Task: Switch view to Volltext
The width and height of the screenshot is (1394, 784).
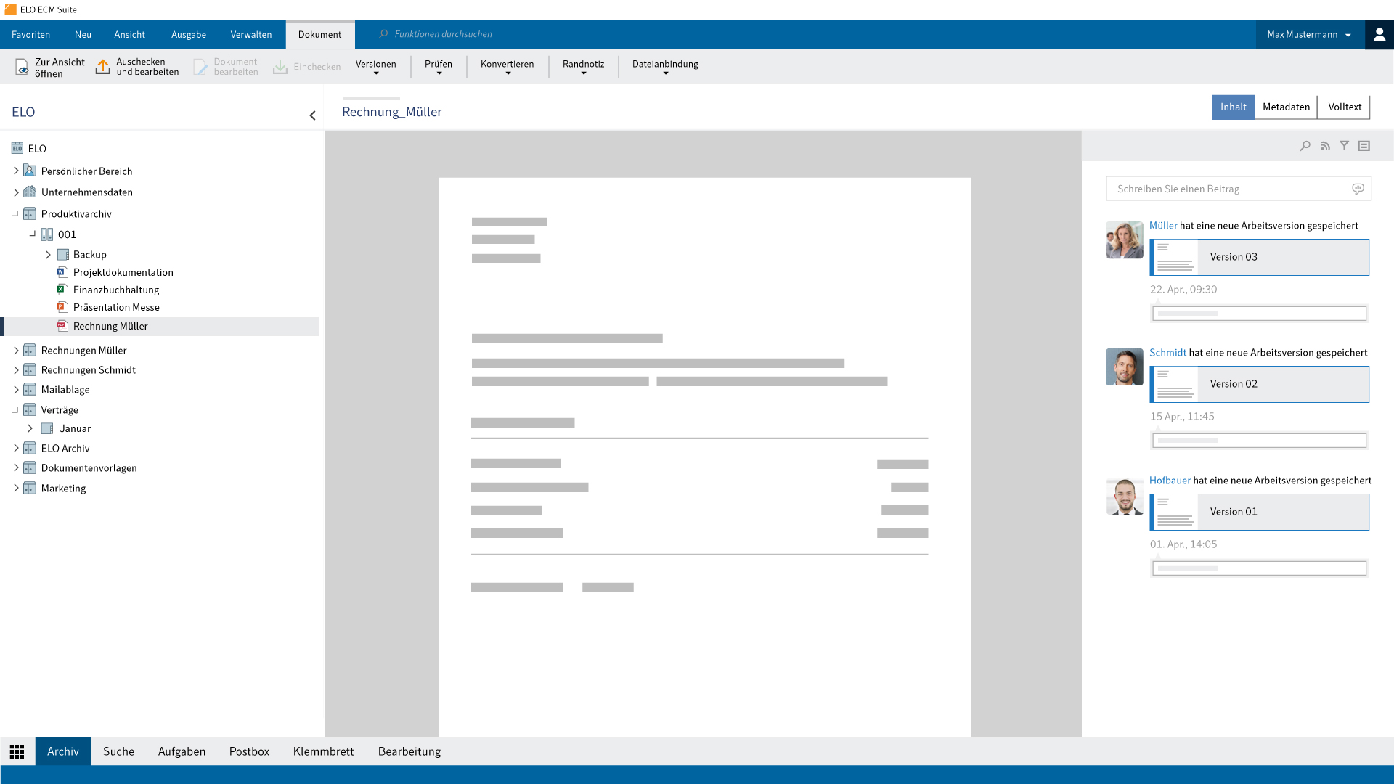Action: 1344,107
